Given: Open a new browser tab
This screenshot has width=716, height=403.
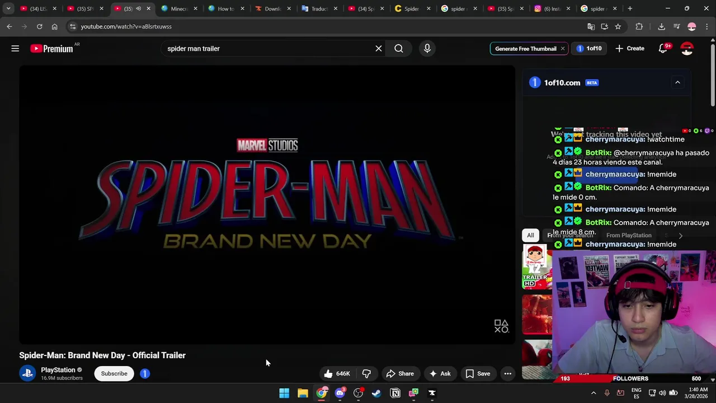Looking at the screenshot, I should pyautogui.click(x=630, y=8).
